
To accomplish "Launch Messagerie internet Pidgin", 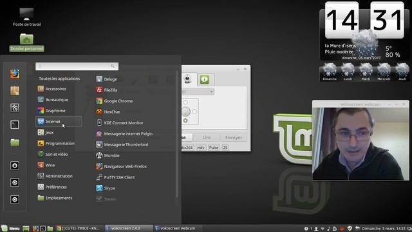I will pyautogui.click(x=124, y=133).
